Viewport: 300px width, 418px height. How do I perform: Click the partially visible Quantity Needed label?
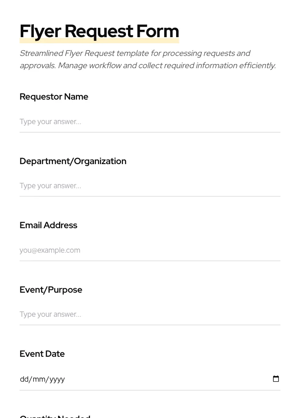(55, 416)
